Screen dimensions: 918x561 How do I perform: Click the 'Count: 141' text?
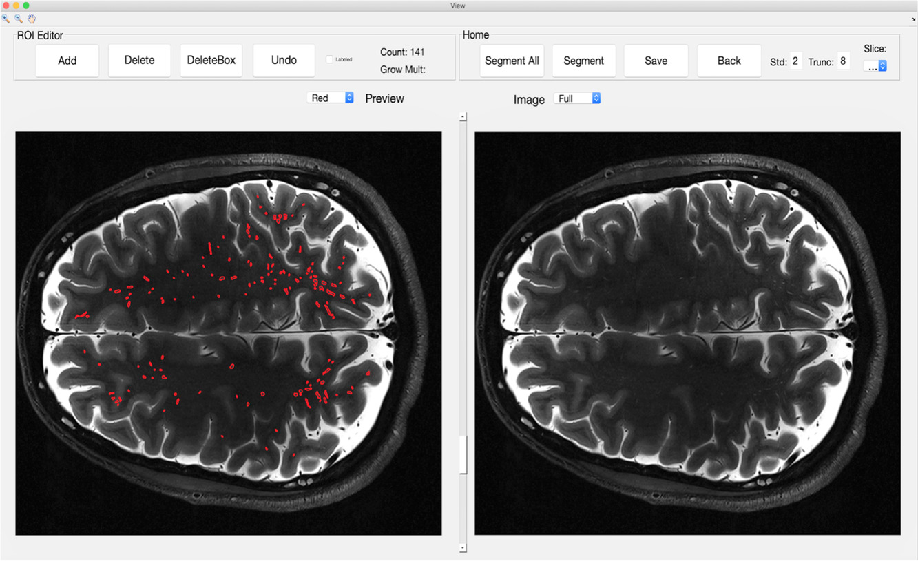pos(402,52)
